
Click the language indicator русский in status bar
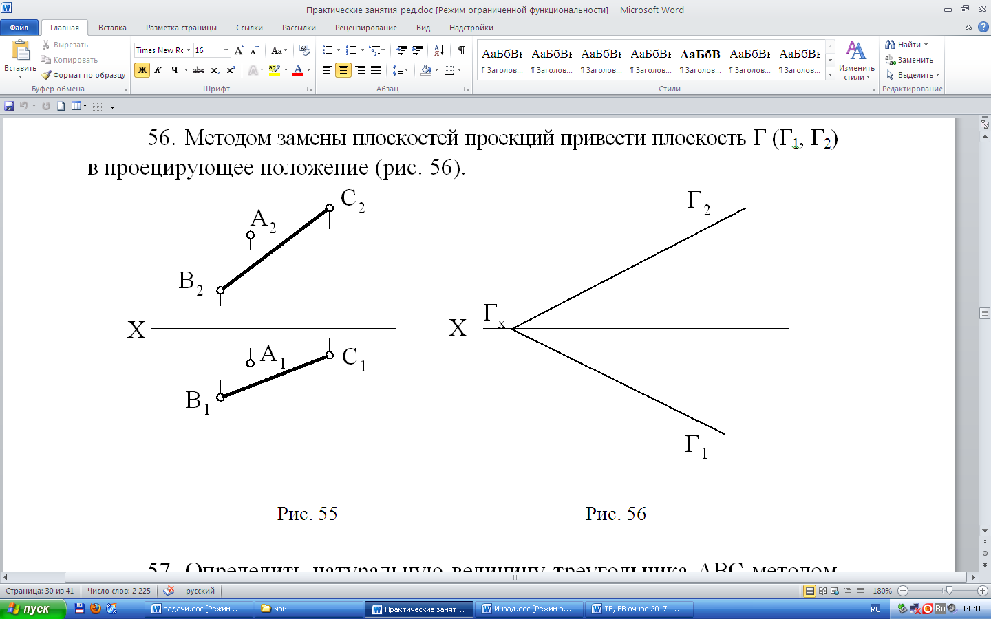pos(200,591)
